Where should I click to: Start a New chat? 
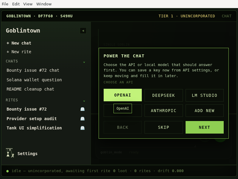coord(19,43)
